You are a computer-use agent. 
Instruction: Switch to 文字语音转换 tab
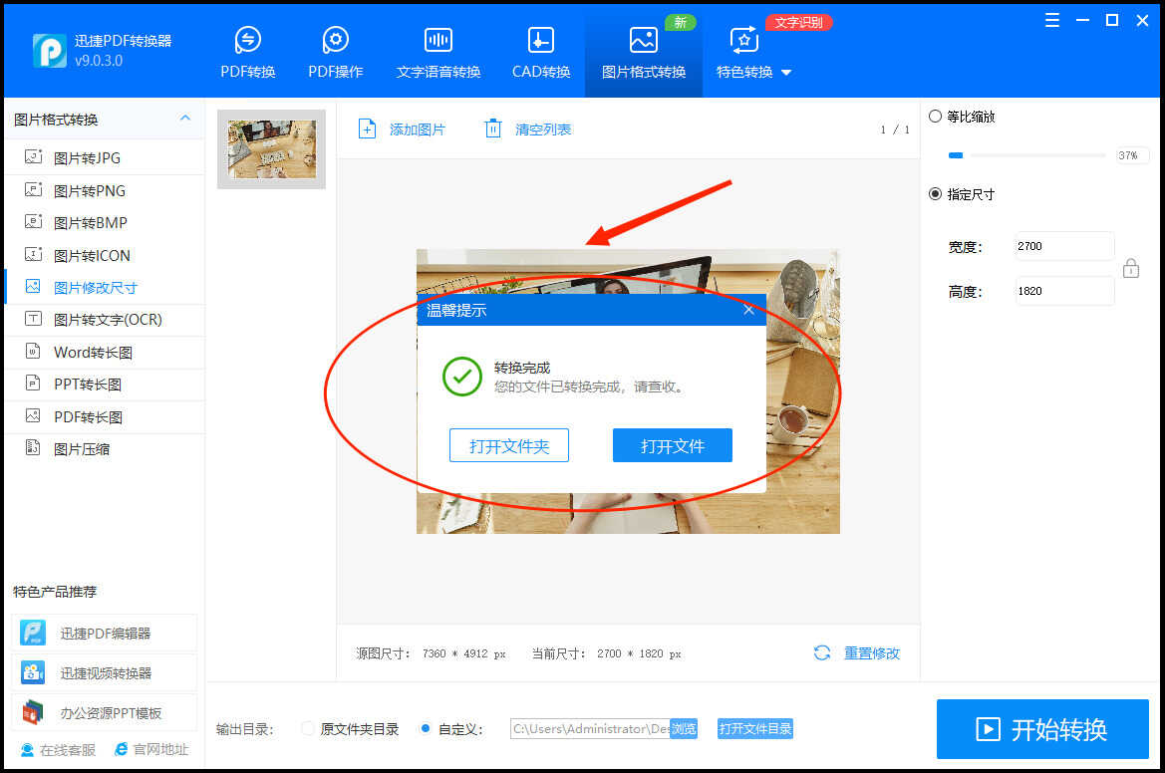438,52
